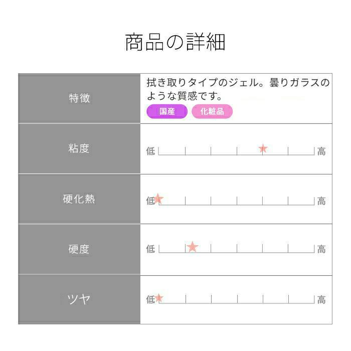Click the star on the 硬化熱 scale
Image resolution: width=351 pixels, height=351 pixels.
(x=158, y=199)
